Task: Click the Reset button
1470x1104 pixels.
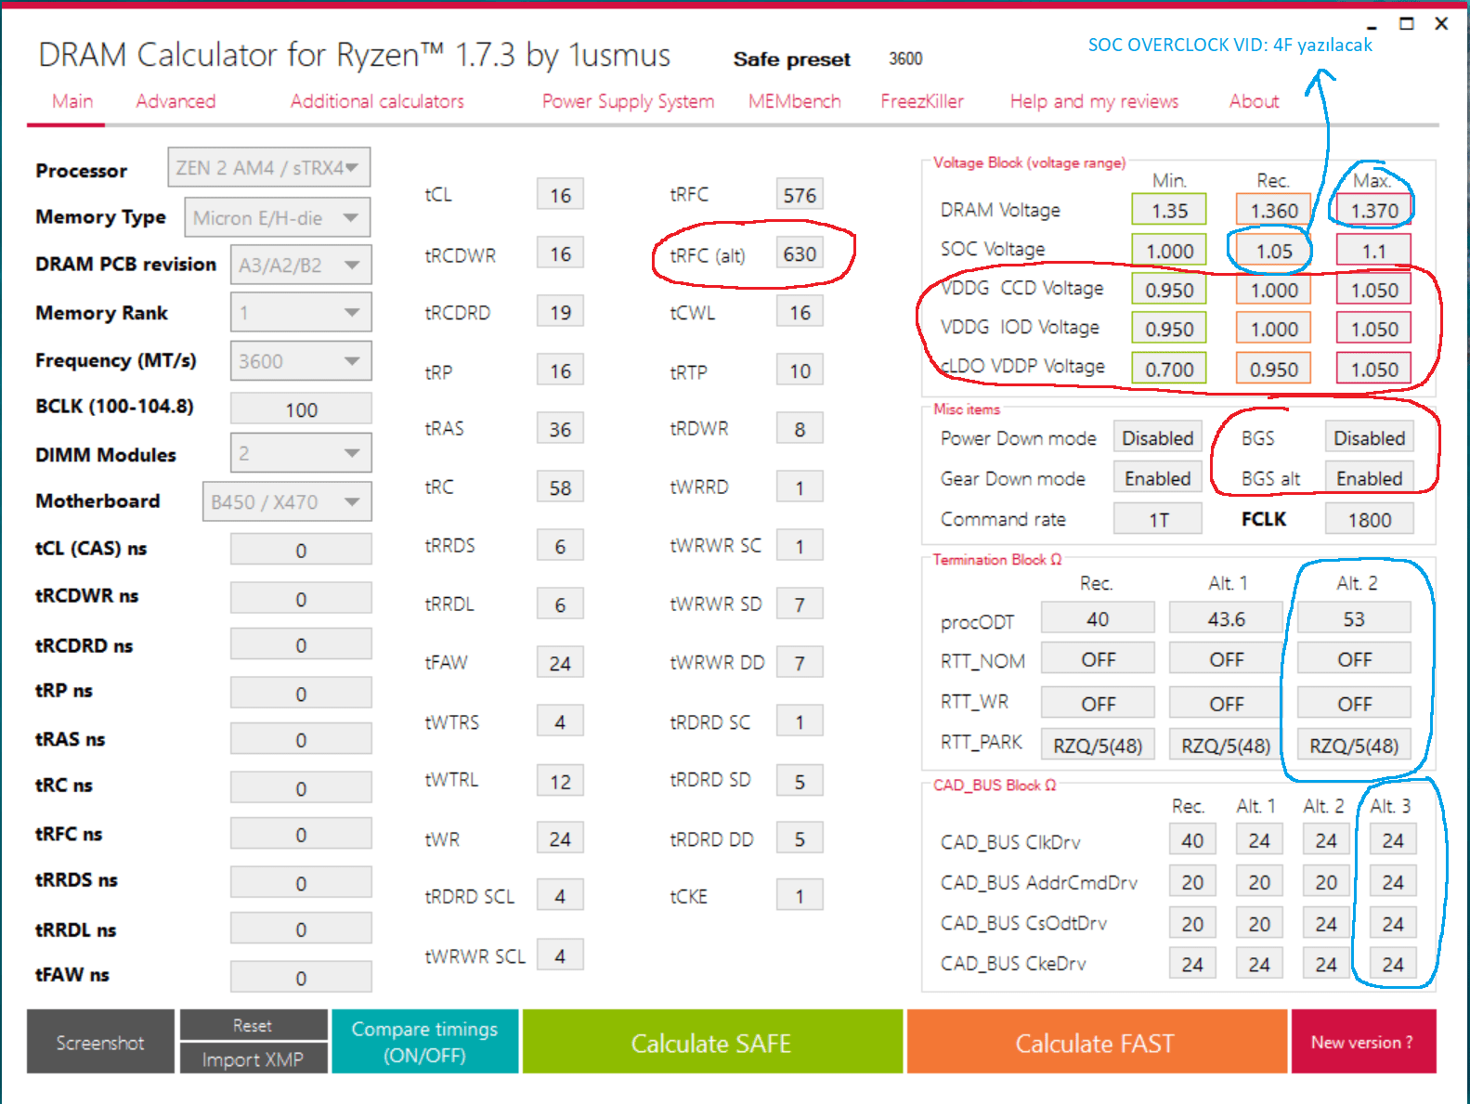Action: 254,1025
